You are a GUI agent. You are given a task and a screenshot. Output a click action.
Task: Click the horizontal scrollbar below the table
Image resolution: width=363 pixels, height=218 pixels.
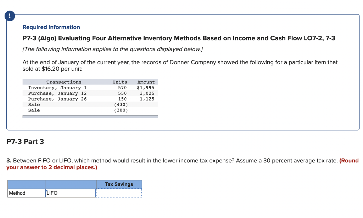tap(90, 116)
